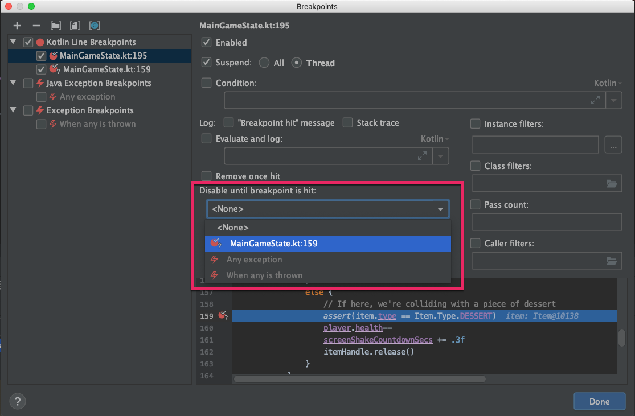This screenshot has height=416, width=635.
Task: Click the expand editor icon in Condition field
Action: (x=596, y=100)
